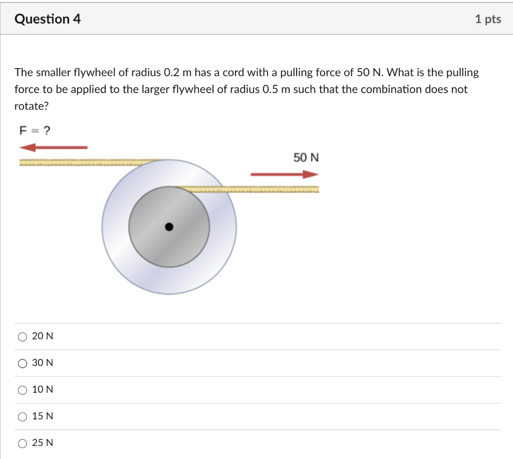Viewport: 513px width, 459px height.
Task: Click the 50 N force label in diagram
Action: tap(306, 157)
